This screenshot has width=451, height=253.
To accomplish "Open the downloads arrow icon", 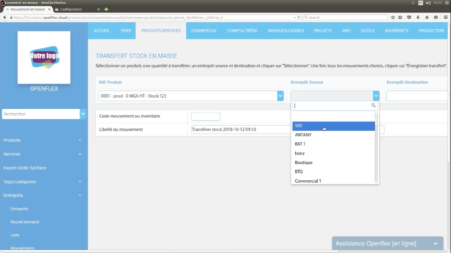I will click(418, 18).
